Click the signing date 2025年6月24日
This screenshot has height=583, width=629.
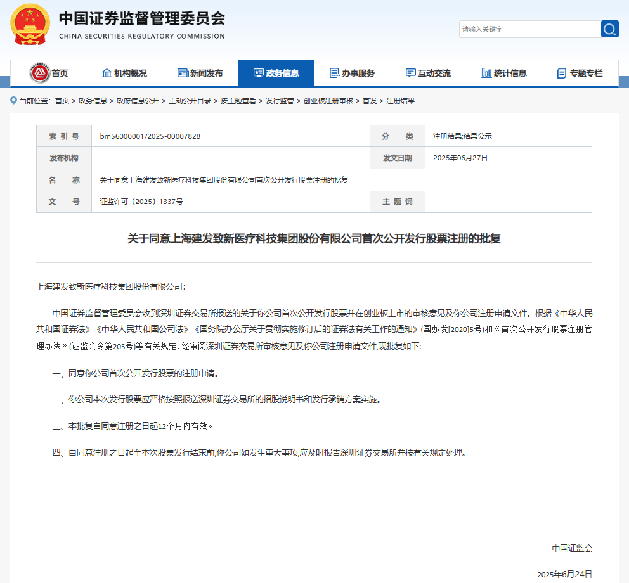coord(565,574)
